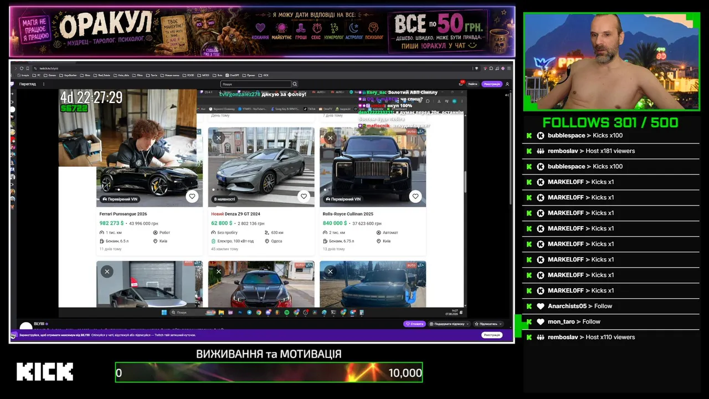Click the 'Увійти' login button
The height and width of the screenshot is (399, 709).
(472, 84)
